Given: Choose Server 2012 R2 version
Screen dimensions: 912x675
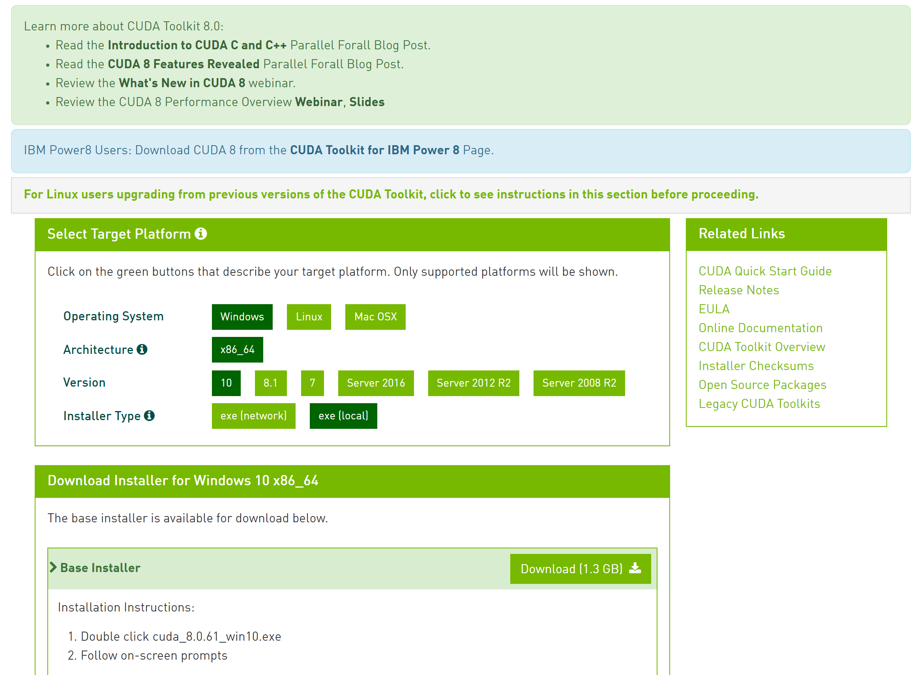Looking at the screenshot, I should [474, 383].
